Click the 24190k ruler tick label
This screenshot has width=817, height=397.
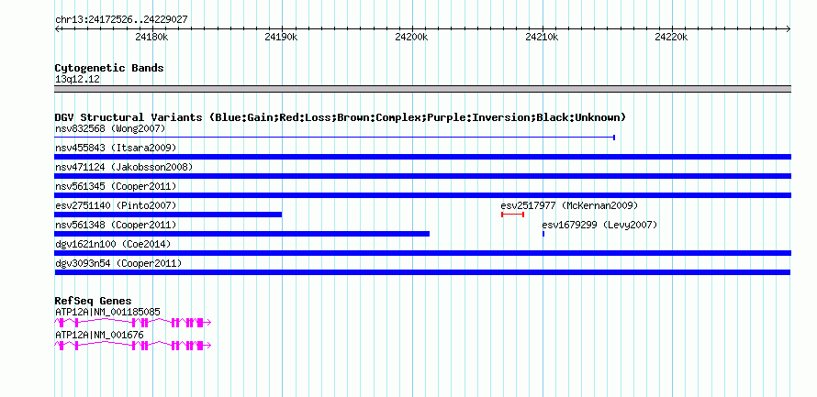pos(282,37)
